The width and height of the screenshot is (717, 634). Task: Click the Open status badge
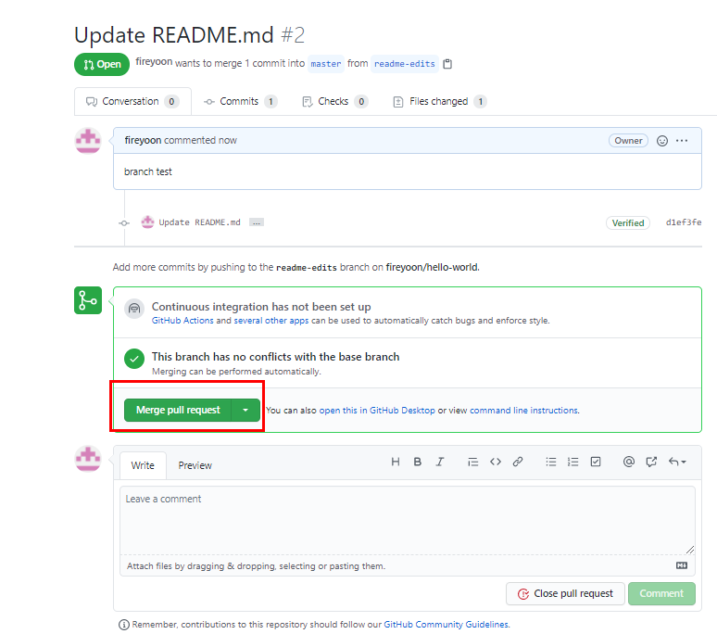(102, 64)
